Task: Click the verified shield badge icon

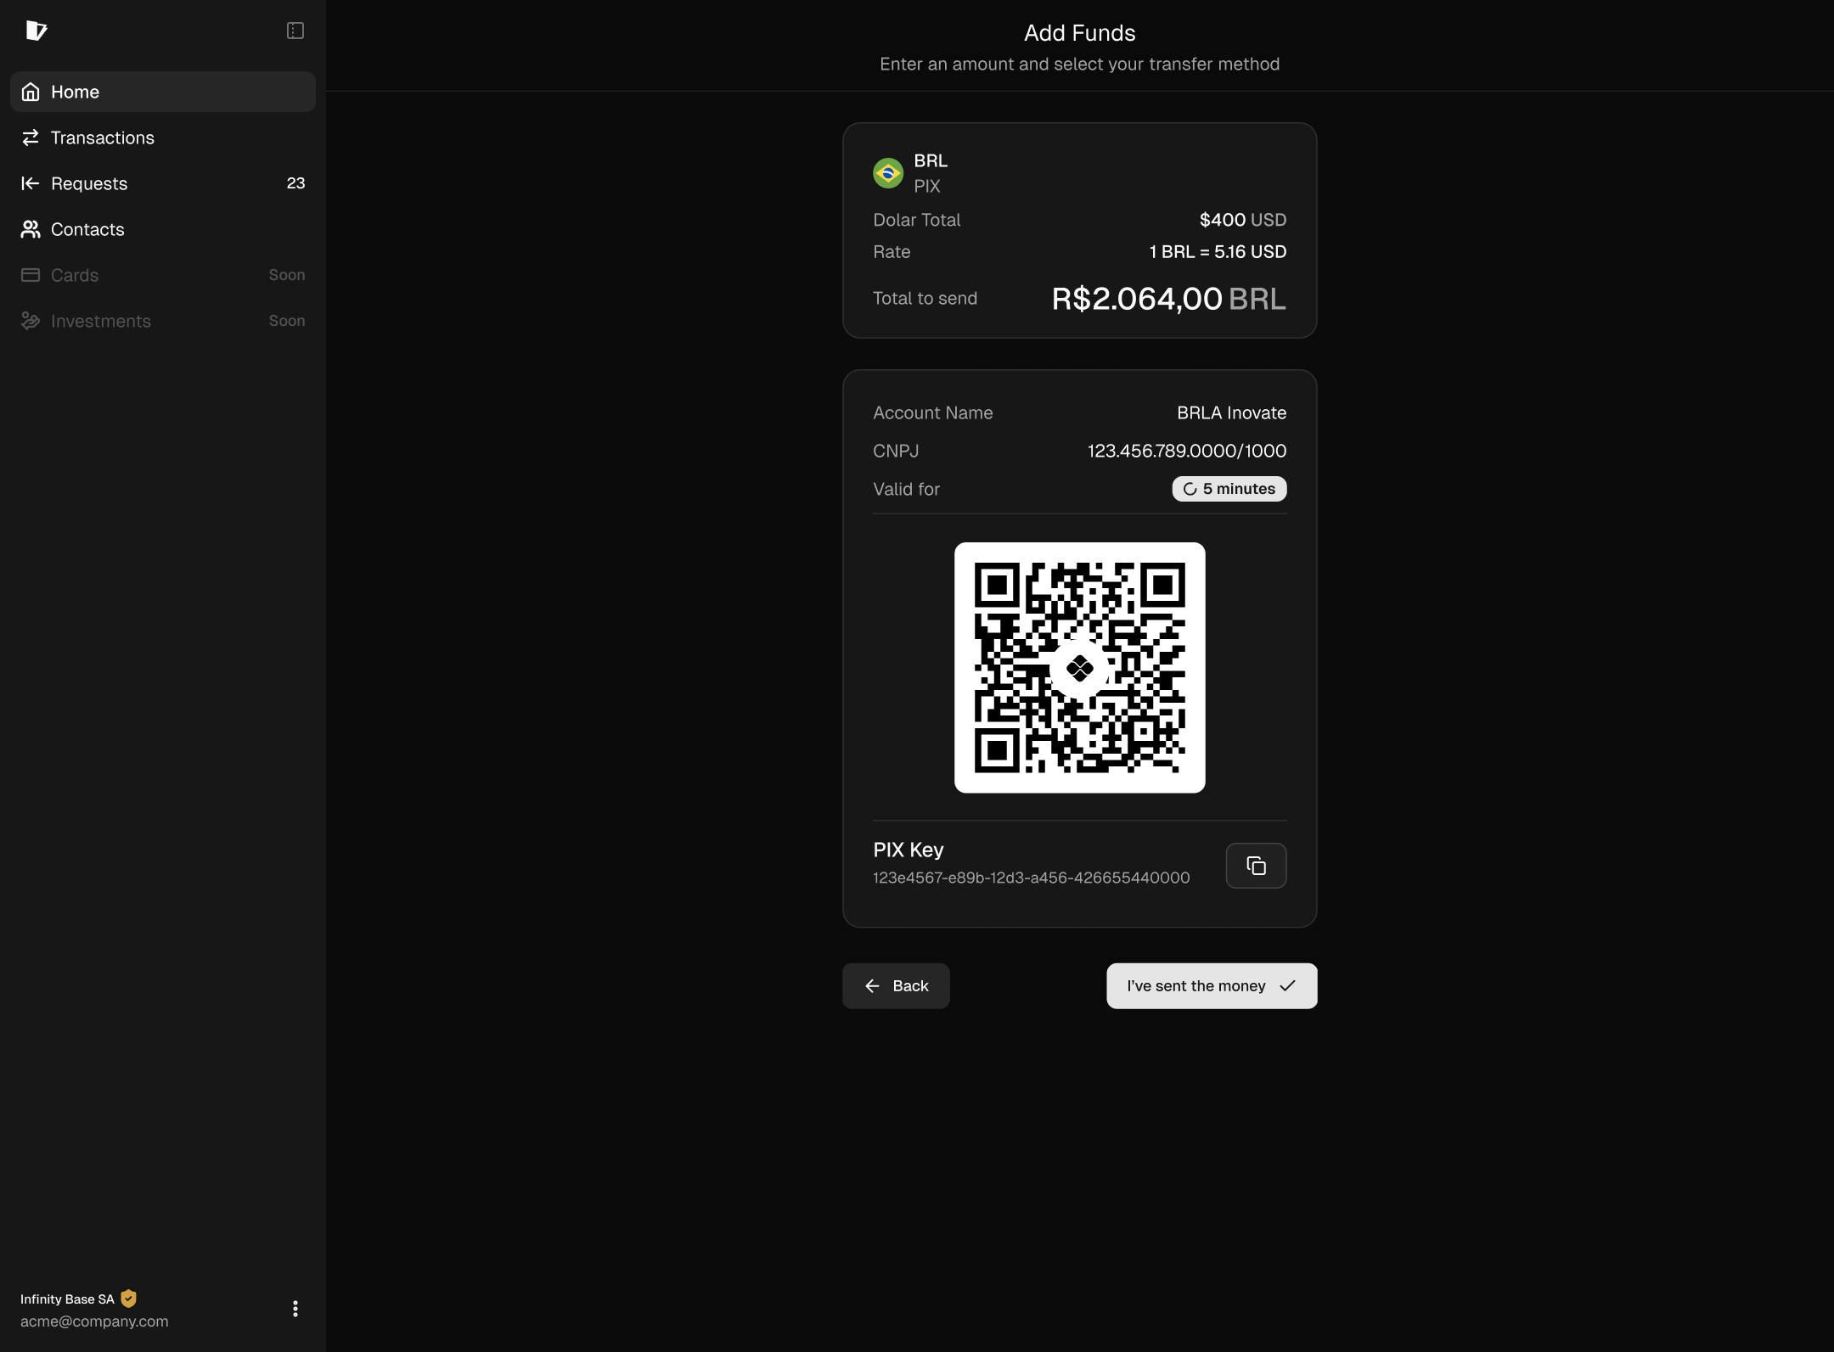Action: [129, 1299]
